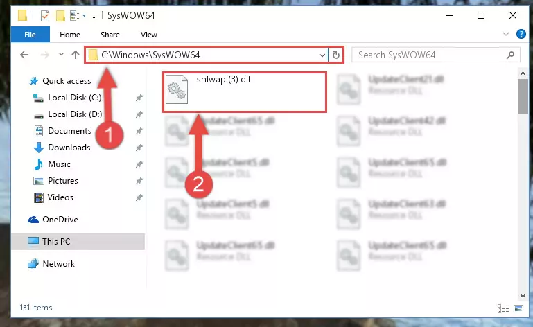Click the Back navigation arrow
This screenshot has width=533, height=327.
point(24,55)
